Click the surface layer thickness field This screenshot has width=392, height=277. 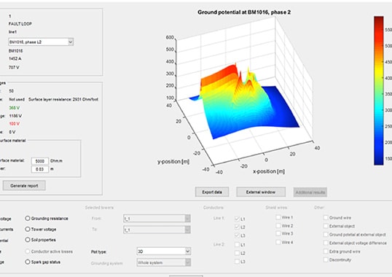[40, 169]
